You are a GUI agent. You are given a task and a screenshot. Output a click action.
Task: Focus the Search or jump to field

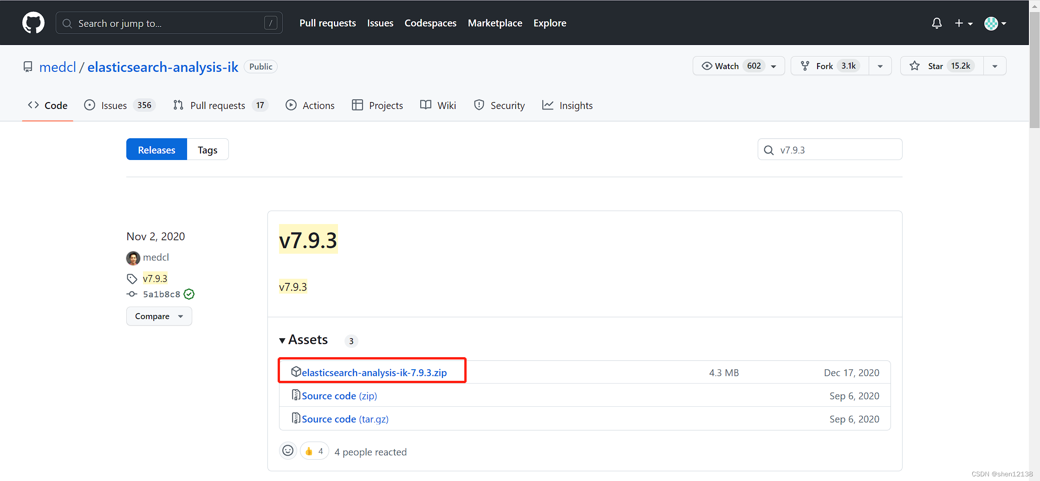click(169, 23)
